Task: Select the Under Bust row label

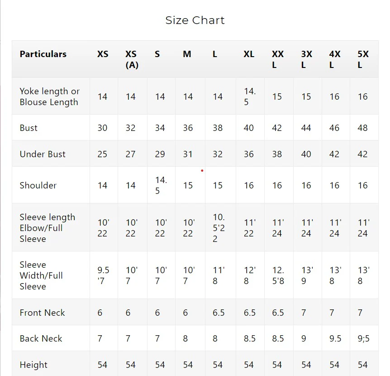Action: (x=43, y=154)
